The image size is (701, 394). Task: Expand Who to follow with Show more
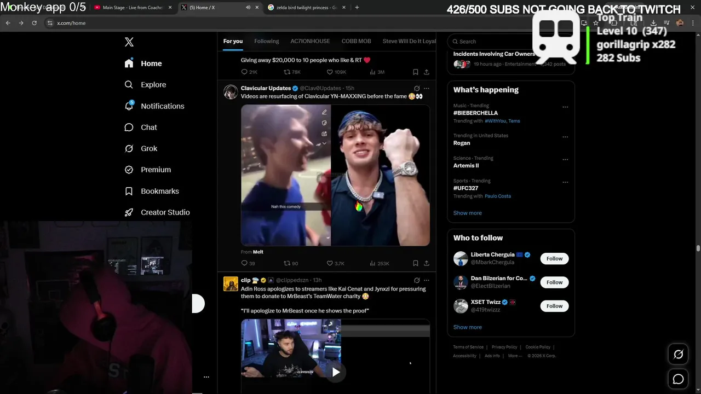coord(467,327)
